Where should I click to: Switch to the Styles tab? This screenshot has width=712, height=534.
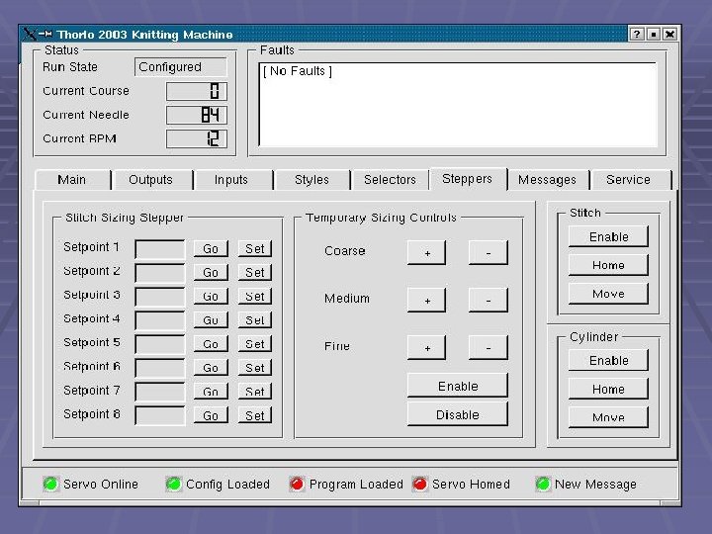coord(311,180)
